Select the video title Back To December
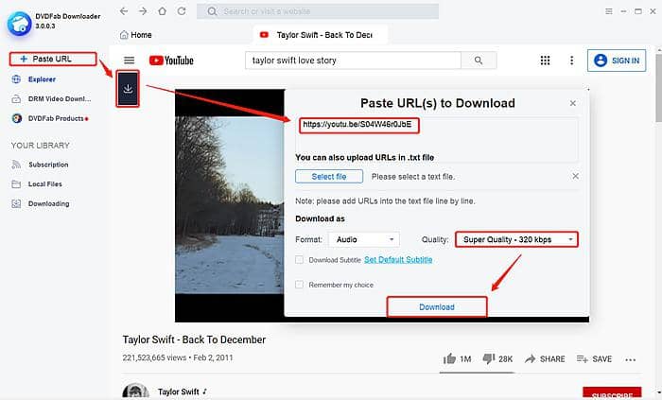This screenshot has height=400, width=662. pos(194,339)
